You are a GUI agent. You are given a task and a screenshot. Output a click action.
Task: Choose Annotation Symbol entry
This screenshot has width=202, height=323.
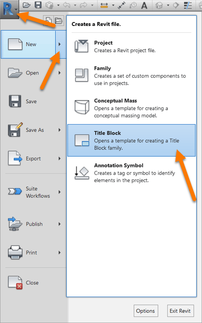coord(132,173)
